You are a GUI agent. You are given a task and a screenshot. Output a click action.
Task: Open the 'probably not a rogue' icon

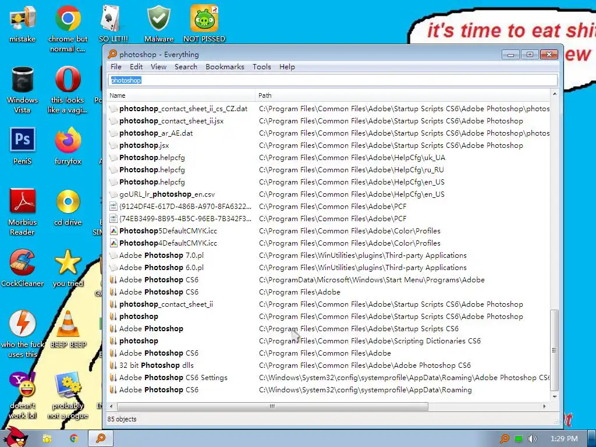68,395
